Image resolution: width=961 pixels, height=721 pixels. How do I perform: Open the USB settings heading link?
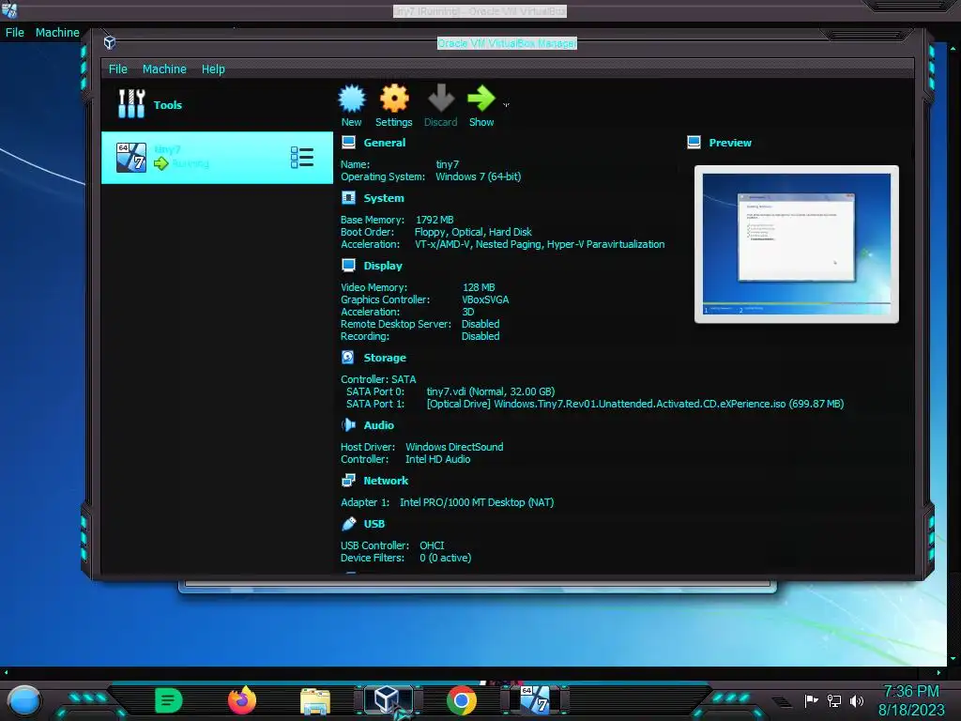pyautogui.click(x=374, y=524)
